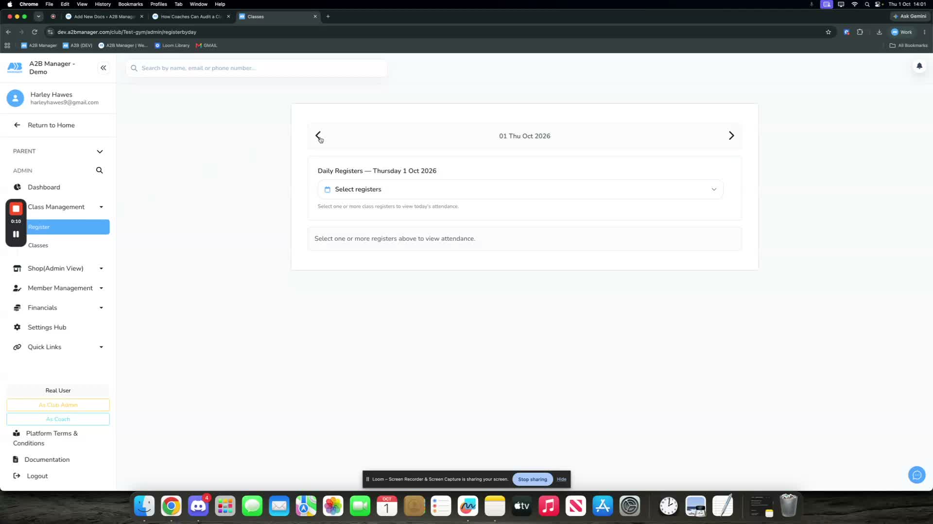Image resolution: width=933 pixels, height=524 pixels.
Task: Bookmark this page star icon
Action: click(x=828, y=32)
